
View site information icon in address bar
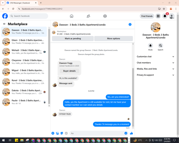click(19, 9)
